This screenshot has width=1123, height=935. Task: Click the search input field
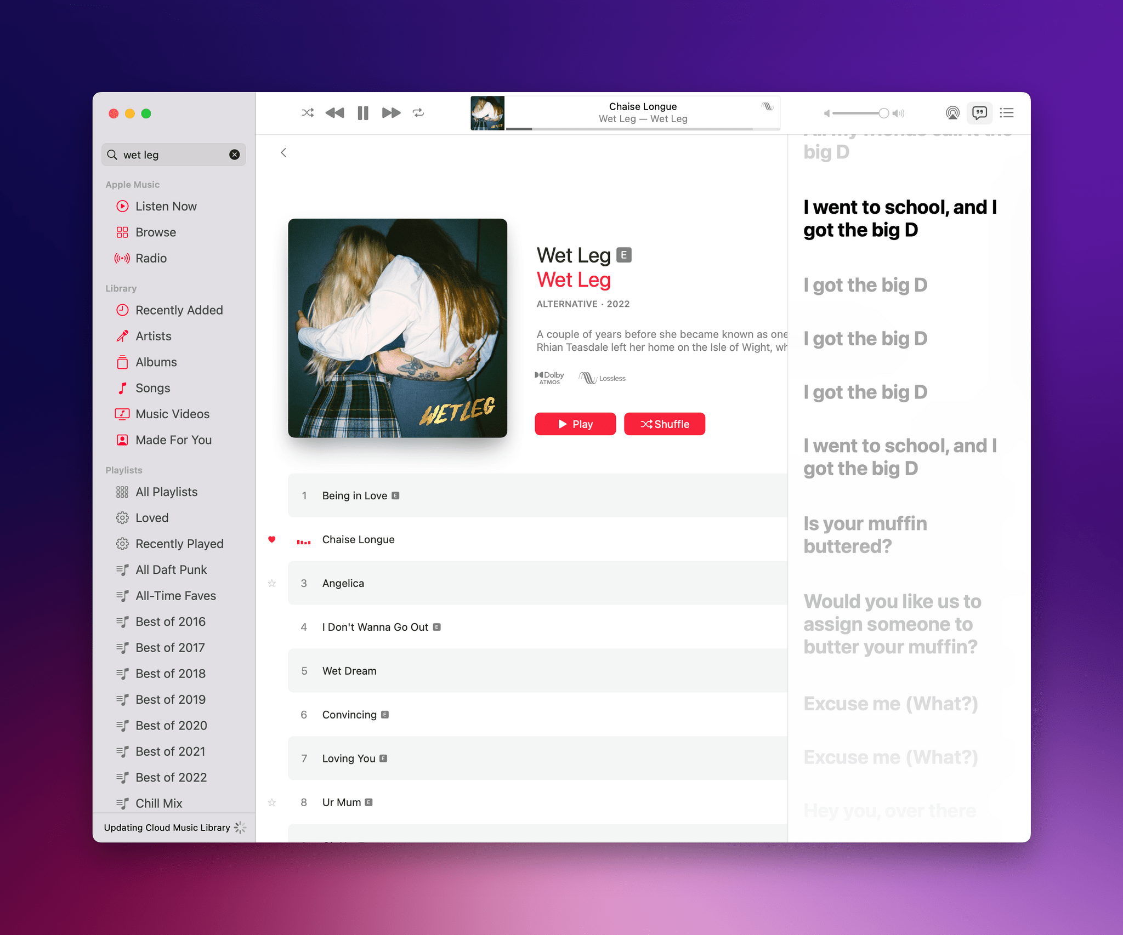coord(173,155)
